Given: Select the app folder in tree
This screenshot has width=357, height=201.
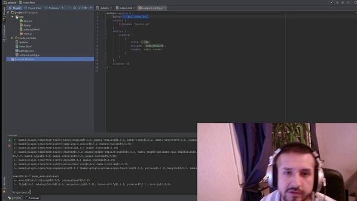Looking at the screenshot, I should coord(20,17).
